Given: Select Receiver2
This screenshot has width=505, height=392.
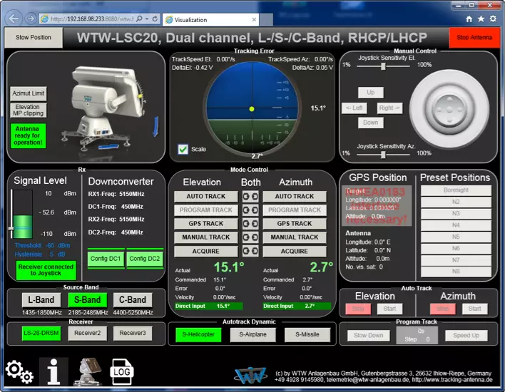Looking at the screenshot, I should (87, 333).
